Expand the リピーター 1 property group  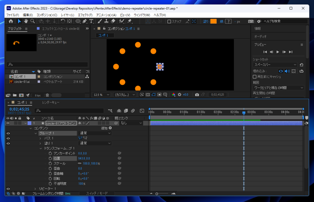click(35, 189)
